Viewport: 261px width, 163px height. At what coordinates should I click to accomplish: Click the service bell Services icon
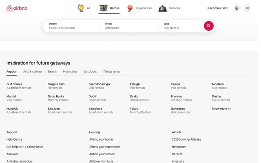pyautogui.click(x=162, y=8)
